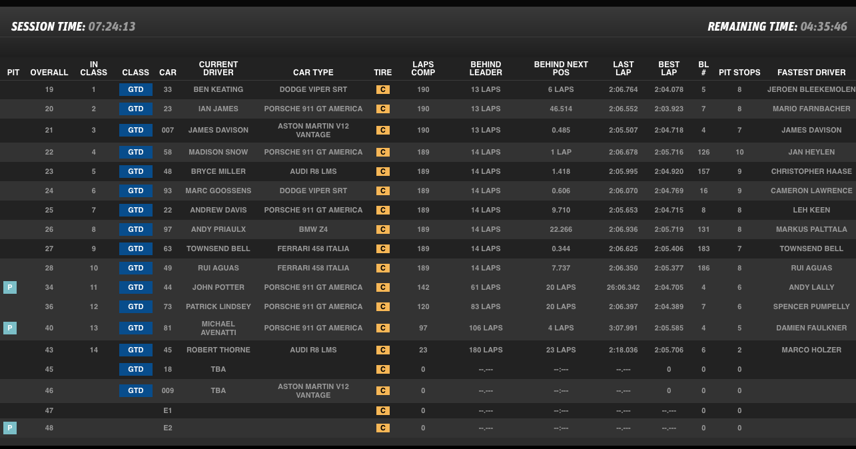Click the pit indicator for Michael Avenatti

[10, 328]
